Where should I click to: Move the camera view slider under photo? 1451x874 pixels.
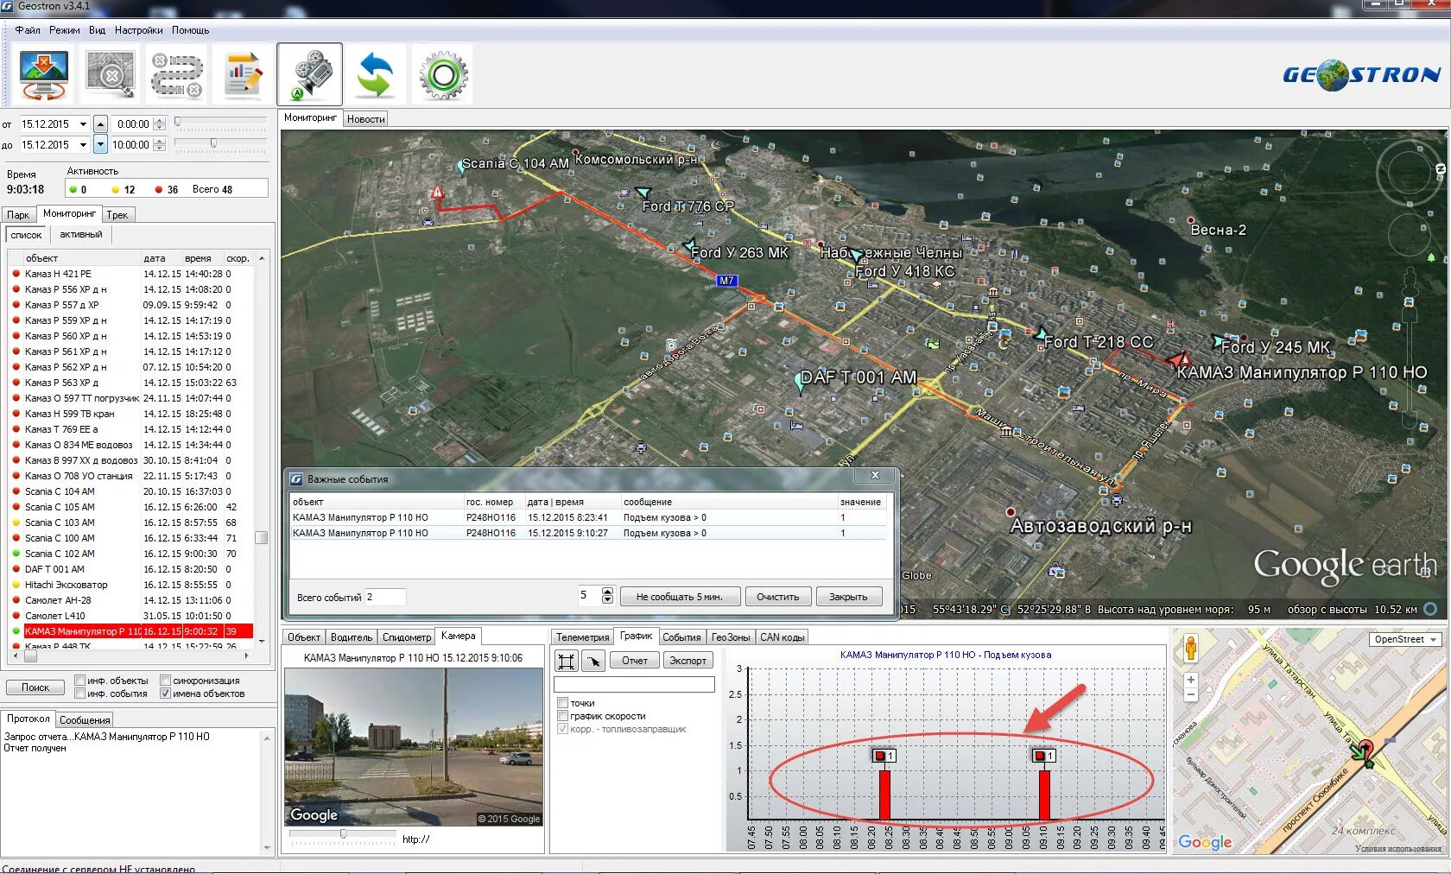click(x=343, y=834)
